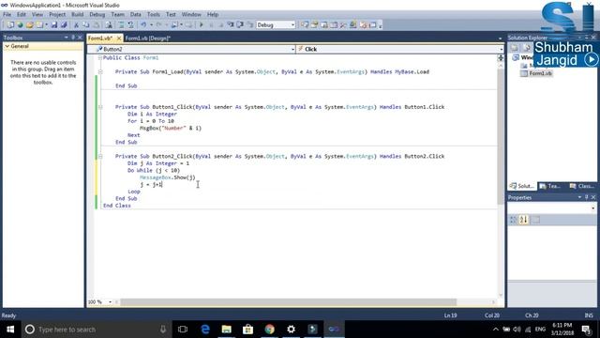This screenshot has height=338, width=600.
Task: Open File Explorer from the taskbar
Action: coord(227,330)
